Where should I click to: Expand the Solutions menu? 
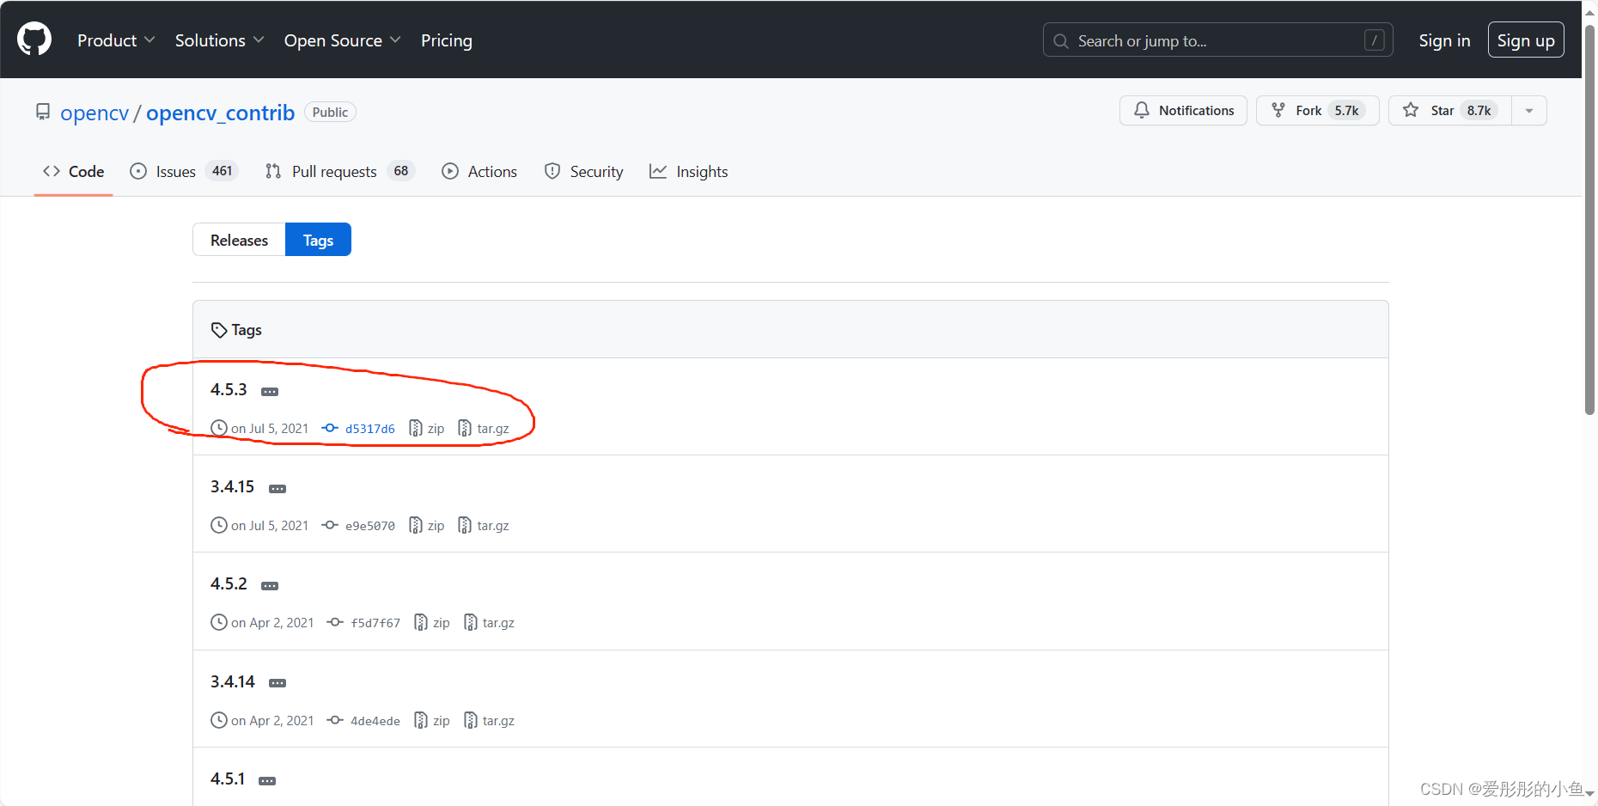219,40
